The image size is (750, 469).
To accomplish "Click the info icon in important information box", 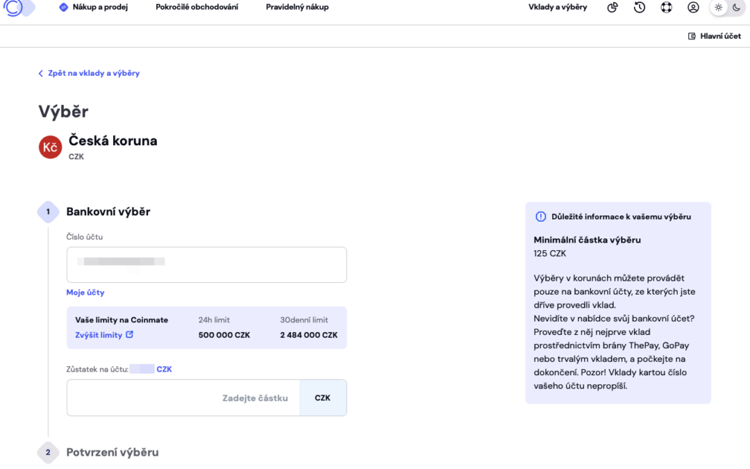I will coord(540,217).
